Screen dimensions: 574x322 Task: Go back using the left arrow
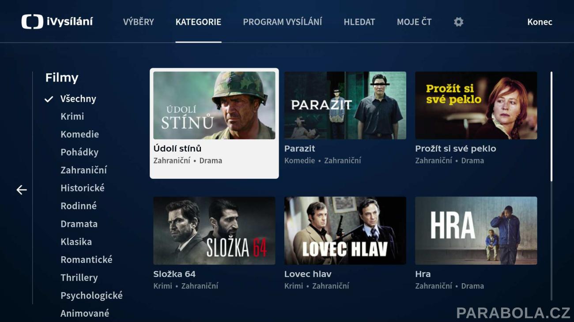coord(22,190)
